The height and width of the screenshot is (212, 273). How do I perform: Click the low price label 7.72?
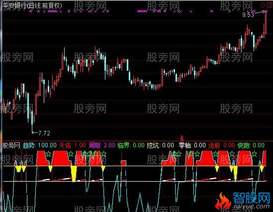(44, 133)
